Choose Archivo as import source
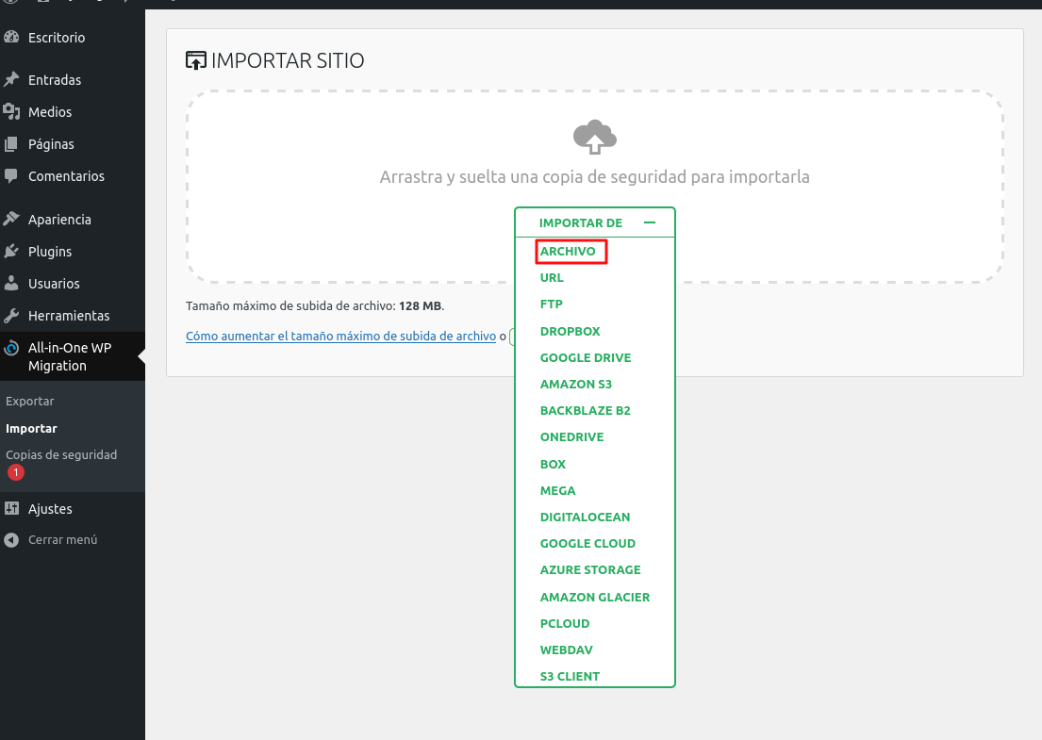 click(x=568, y=251)
